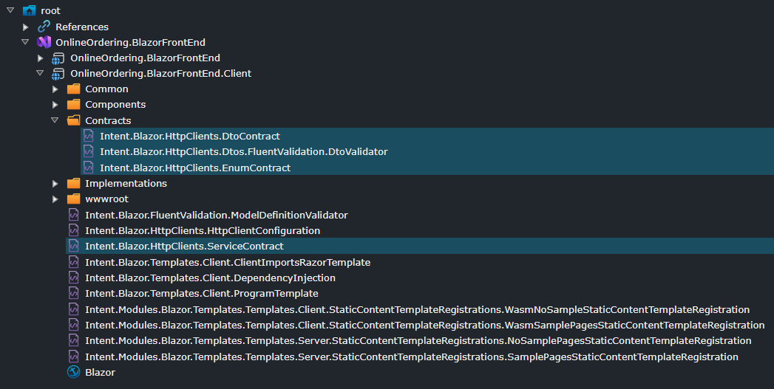Select the OnlineOrdering.BlazorFrontEnd solution node
The height and width of the screenshot is (389, 774).
130,42
